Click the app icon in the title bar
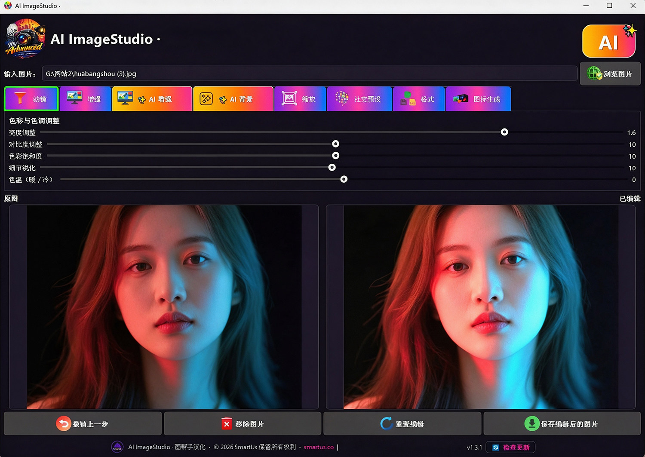645x457 pixels. (x=8, y=6)
